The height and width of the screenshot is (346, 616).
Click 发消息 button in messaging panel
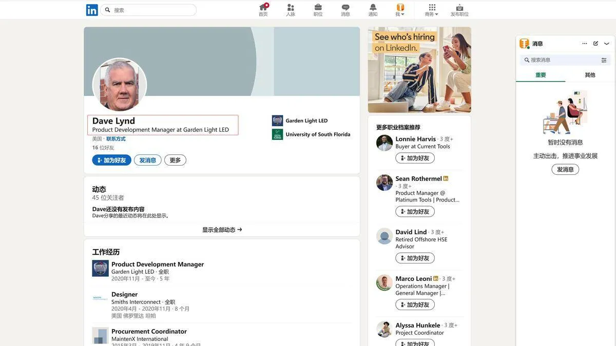tap(565, 169)
